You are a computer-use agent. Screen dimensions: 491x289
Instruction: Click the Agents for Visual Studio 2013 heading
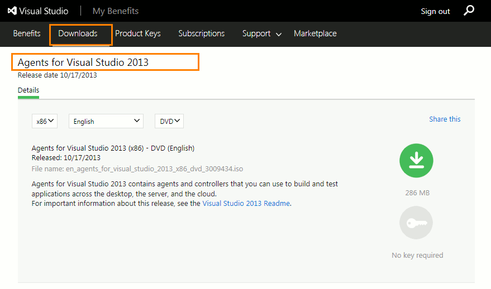click(x=83, y=62)
